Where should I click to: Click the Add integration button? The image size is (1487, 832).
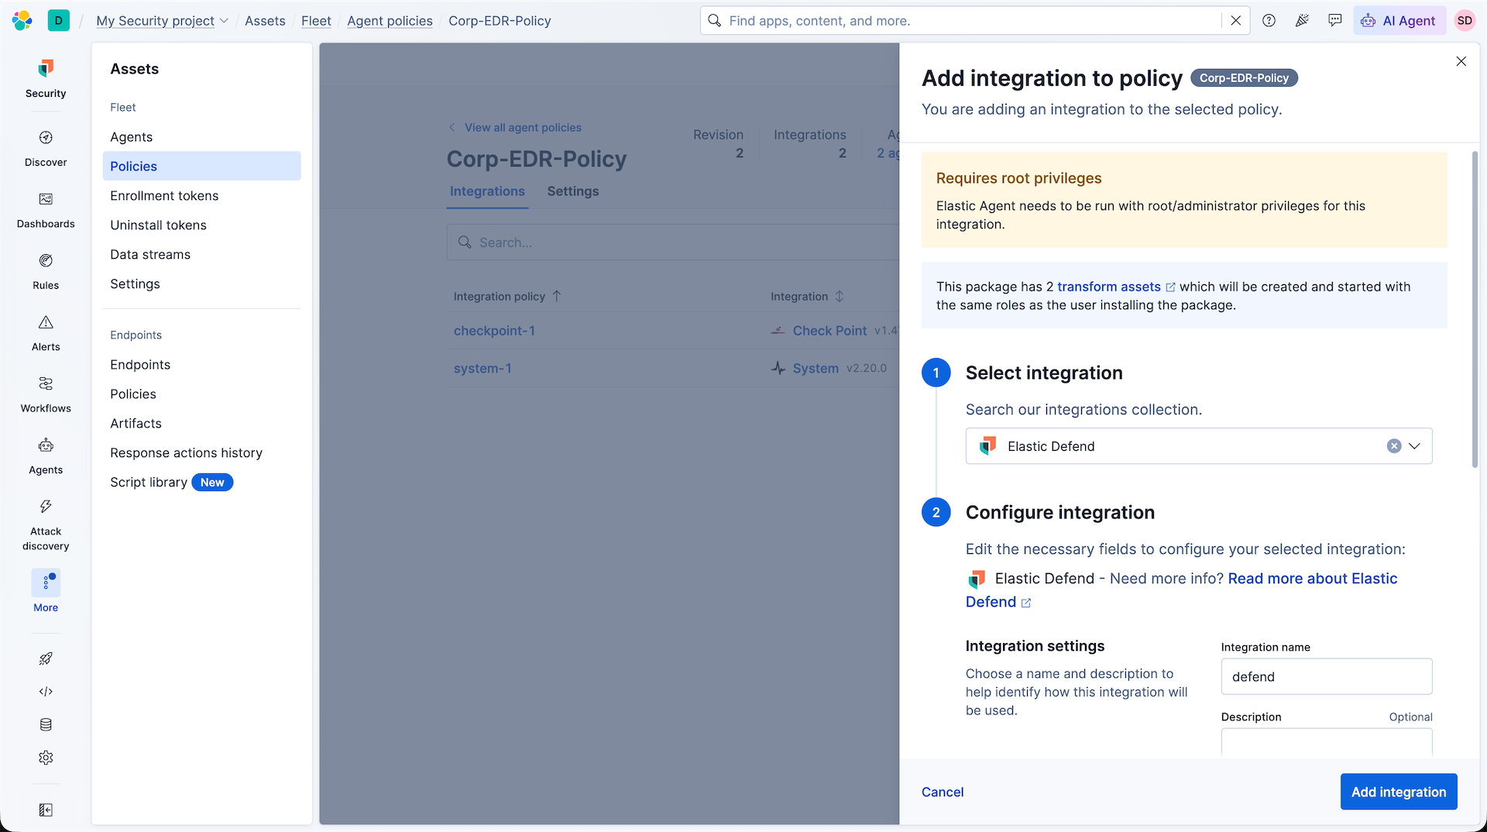coord(1398,792)
